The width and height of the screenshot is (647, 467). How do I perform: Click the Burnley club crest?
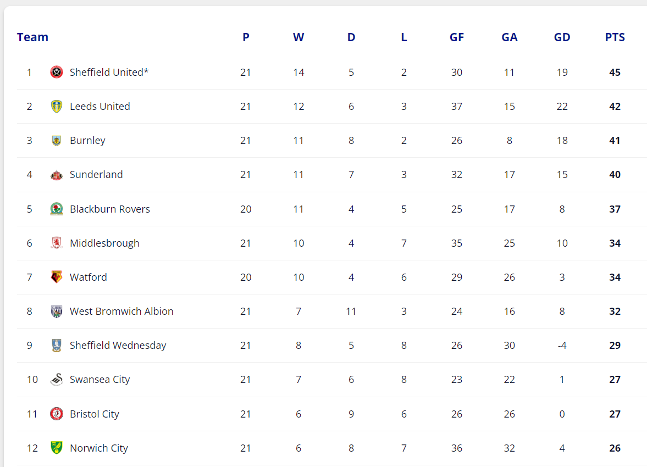(57, 141)
